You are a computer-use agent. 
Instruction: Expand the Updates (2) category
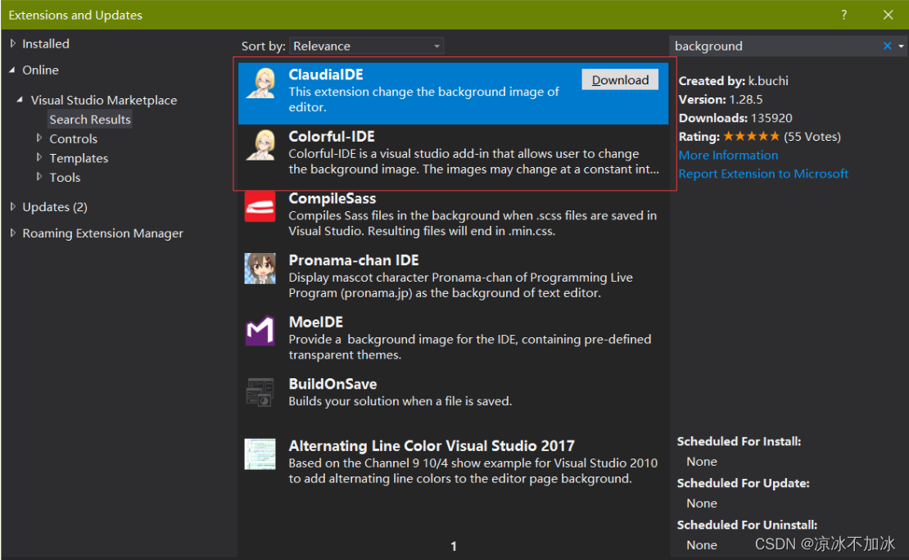[x=13, y=206]
